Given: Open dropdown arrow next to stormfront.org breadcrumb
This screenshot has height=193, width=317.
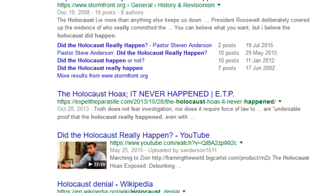Looking at the screenshot, I should [x=219, y=5].
